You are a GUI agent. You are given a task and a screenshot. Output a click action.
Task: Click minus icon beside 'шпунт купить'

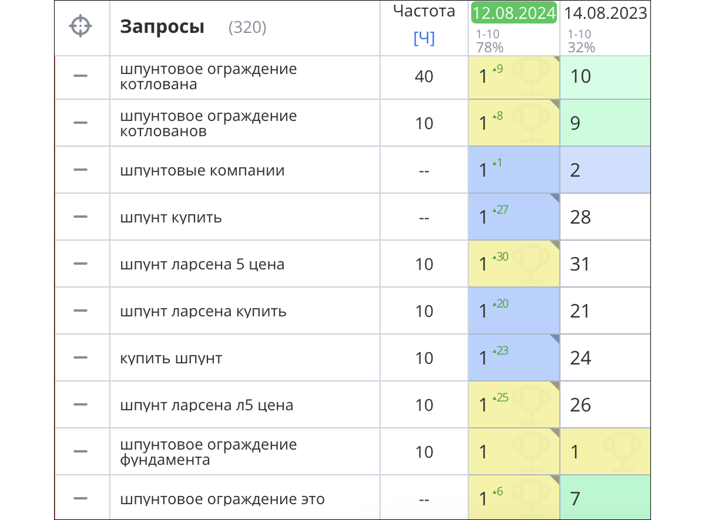point(80,217)
